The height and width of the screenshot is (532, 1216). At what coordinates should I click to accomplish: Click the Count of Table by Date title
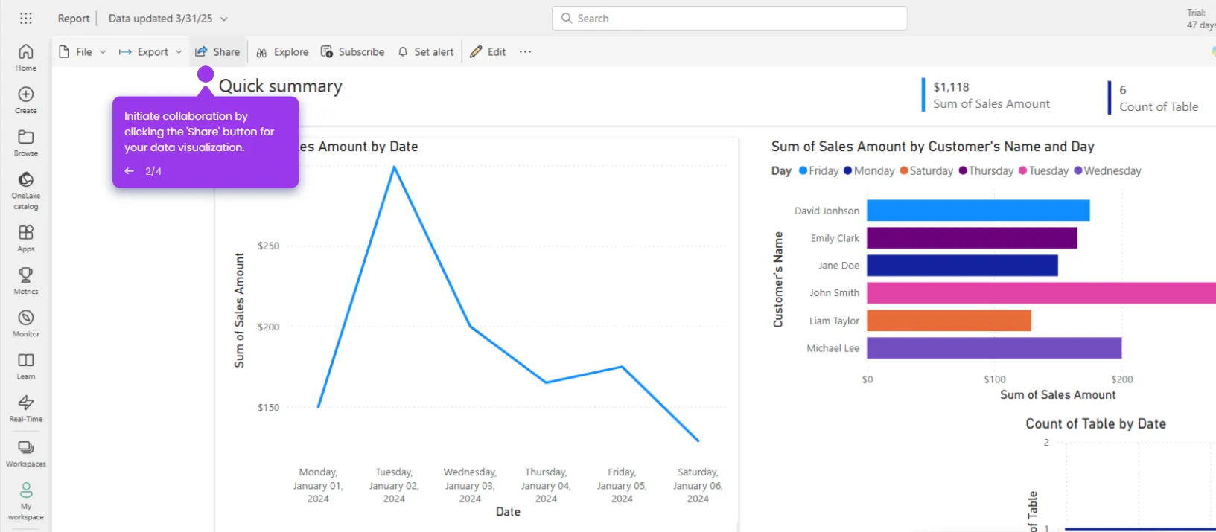(x=1096, y=424)
